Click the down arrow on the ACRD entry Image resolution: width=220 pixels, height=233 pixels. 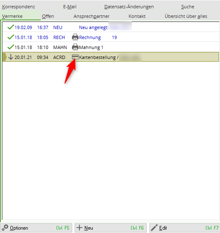click(x=11, y=57)
